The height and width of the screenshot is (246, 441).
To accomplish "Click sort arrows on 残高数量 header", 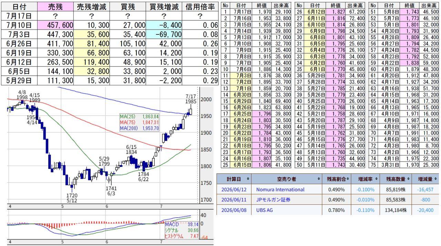I will (408, 179).
